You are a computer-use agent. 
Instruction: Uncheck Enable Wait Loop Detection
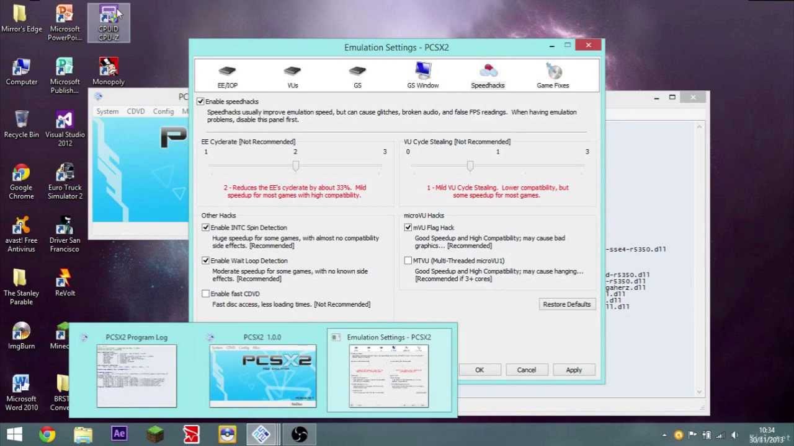point(205,261)
